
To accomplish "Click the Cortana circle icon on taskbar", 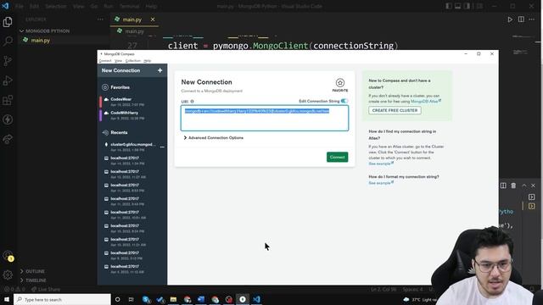I will pyautogui.click(x=117, y=299).
